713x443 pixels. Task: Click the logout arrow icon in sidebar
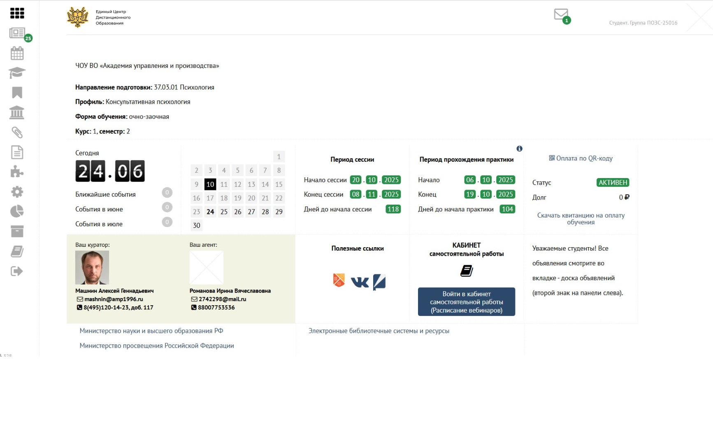[17, 271]
